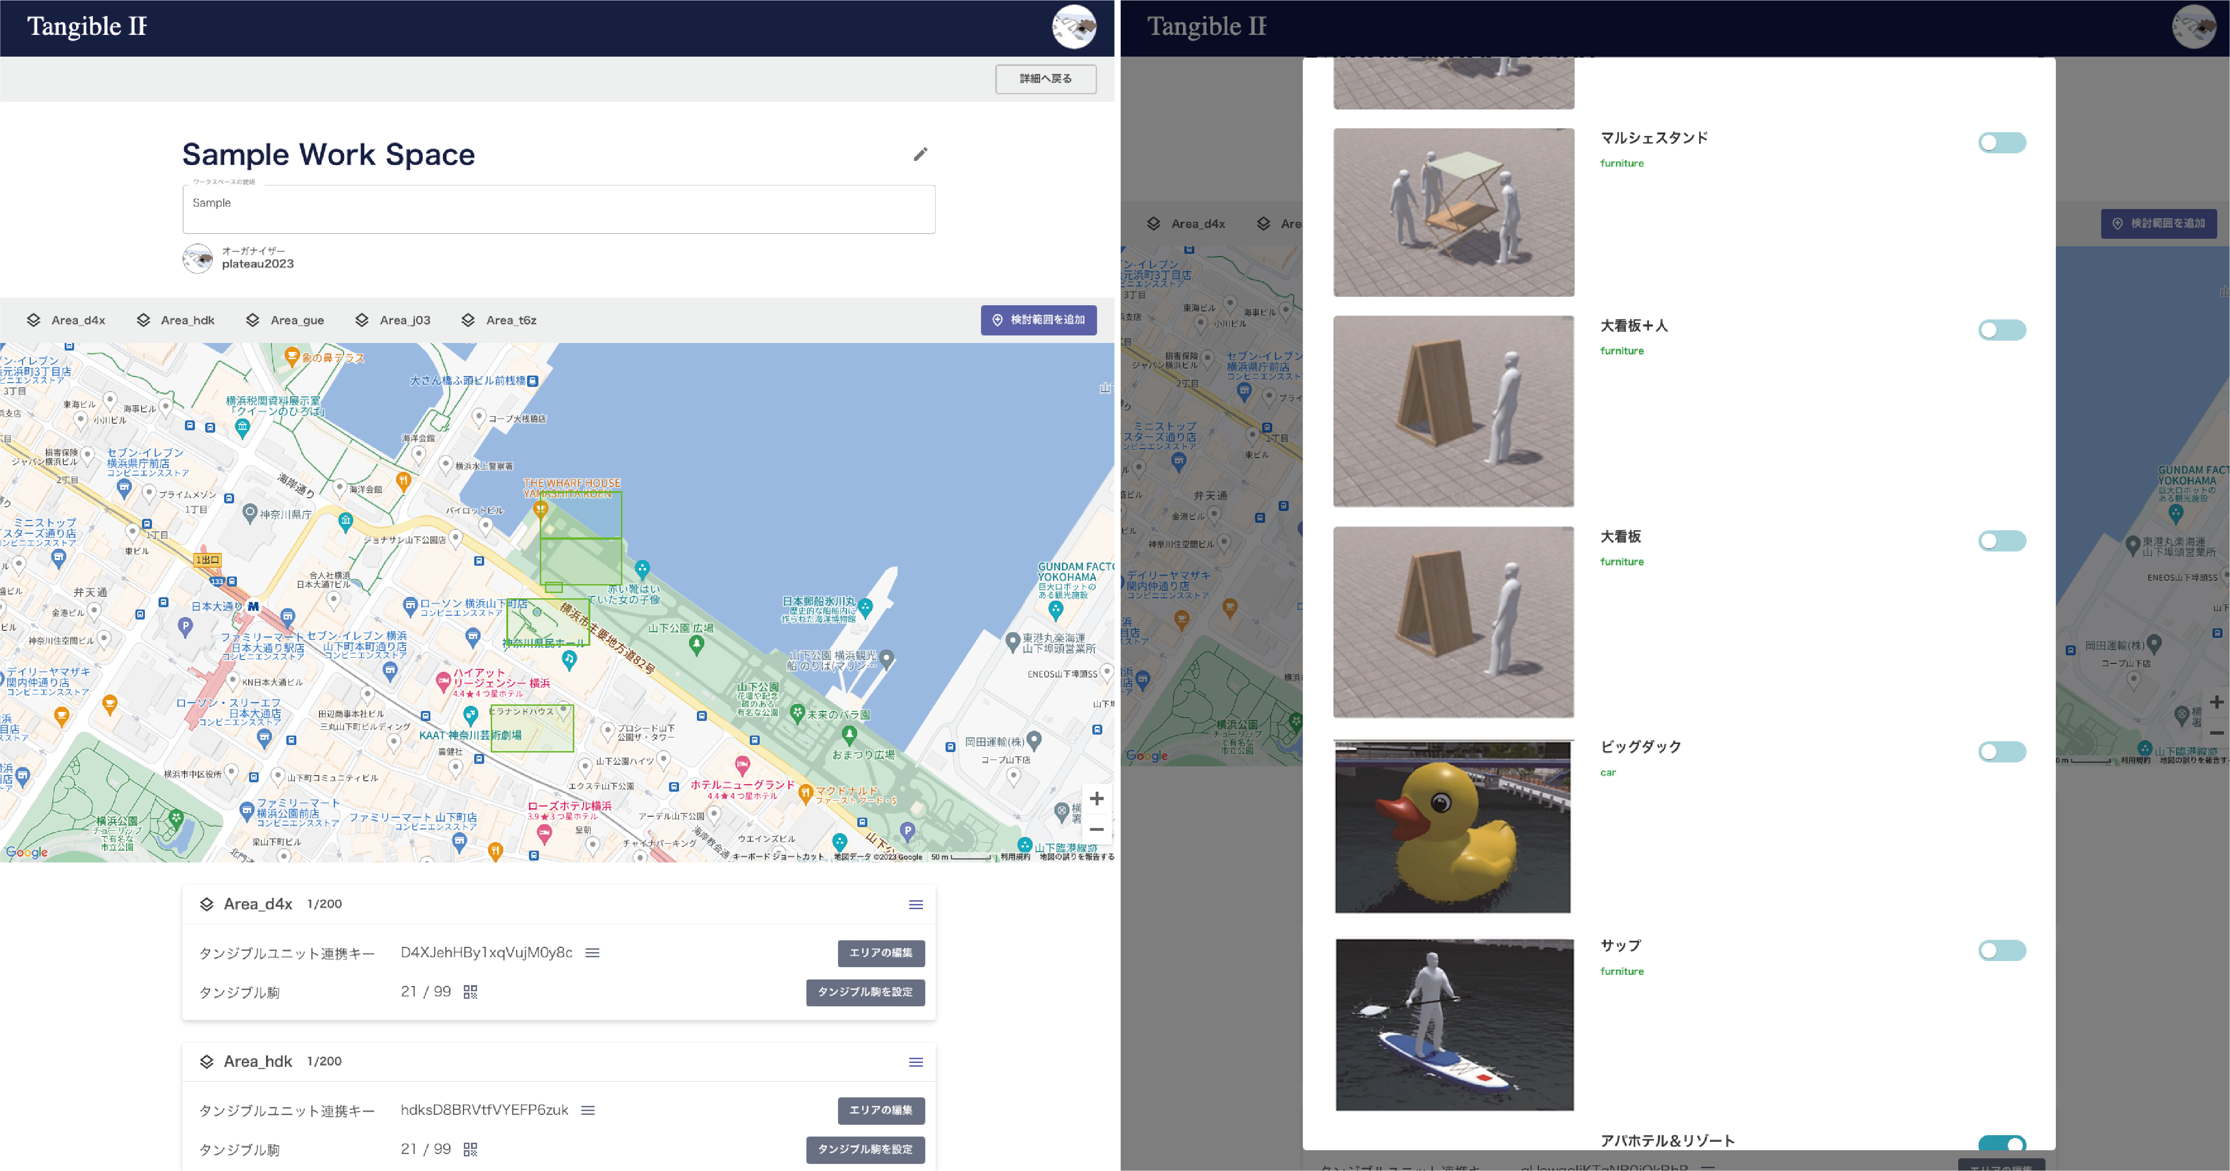Select the Area_hdk tab
The height and width of the screenshot is (1171, 2230).
tap(176, 320)
